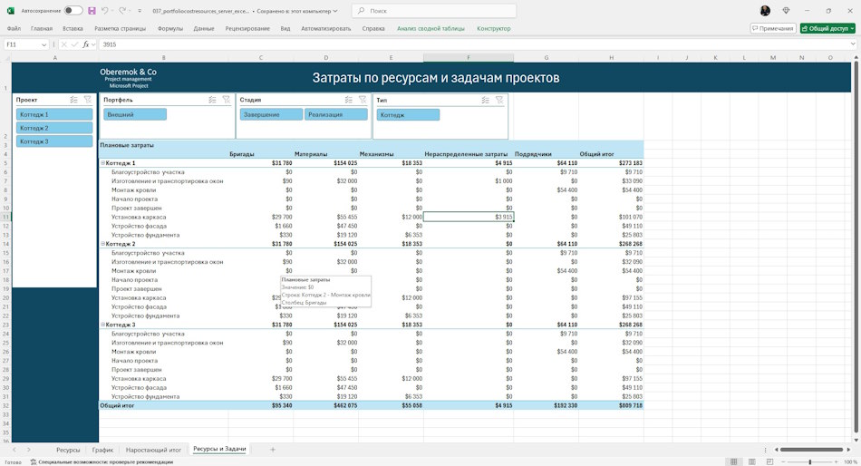The width and height of the screenshot is (861, 466).
Task: Clear the filter on the Проект slicer
Action: [88, 100]
